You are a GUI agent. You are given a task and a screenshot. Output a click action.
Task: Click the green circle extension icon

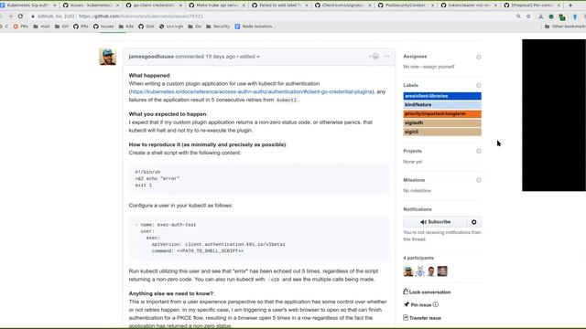551,16
